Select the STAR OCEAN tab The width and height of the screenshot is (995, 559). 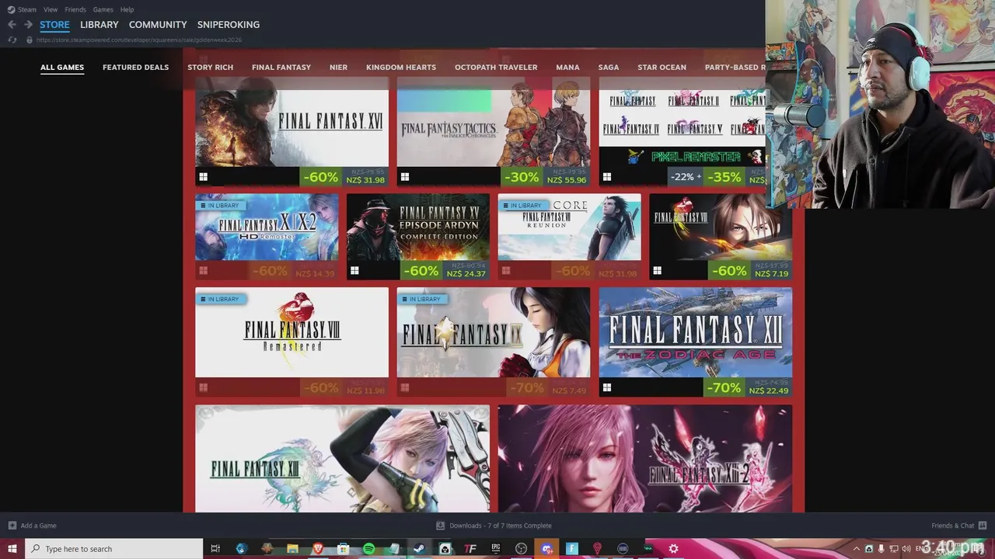tap(662, 68)
